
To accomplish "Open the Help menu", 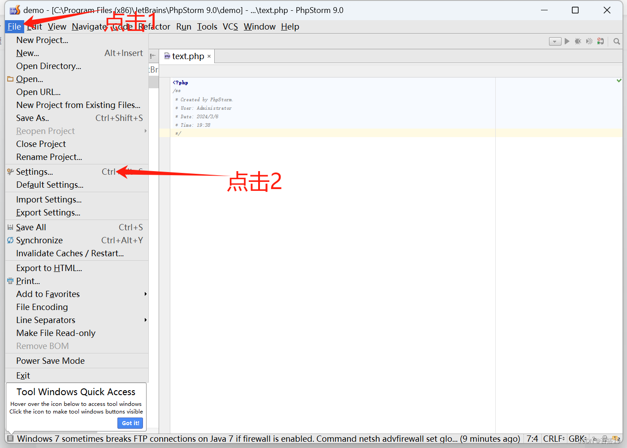I will tap(290, 26).
